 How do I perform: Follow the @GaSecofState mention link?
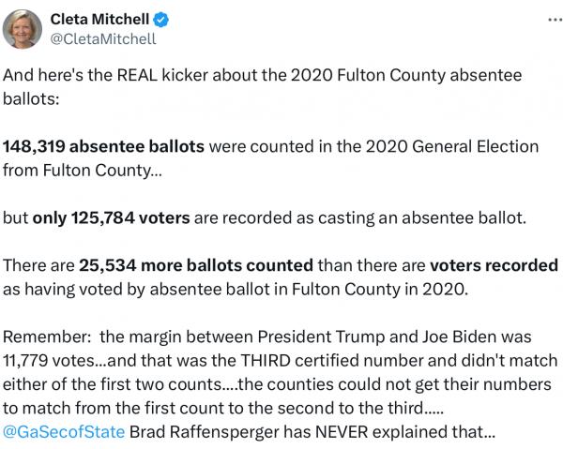pos(65,434)
